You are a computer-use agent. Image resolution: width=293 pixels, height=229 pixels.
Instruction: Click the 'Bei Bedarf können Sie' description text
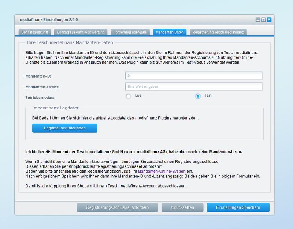(x=115, y=118)
